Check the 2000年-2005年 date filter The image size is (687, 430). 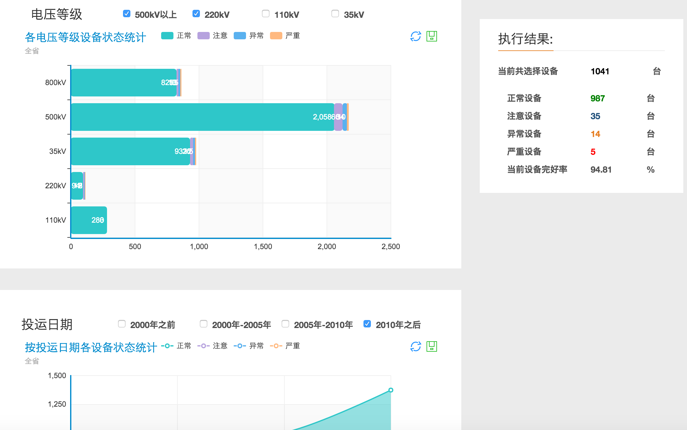point(204,324)
